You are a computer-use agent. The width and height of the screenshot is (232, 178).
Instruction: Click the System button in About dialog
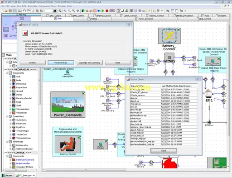(33, 63)
